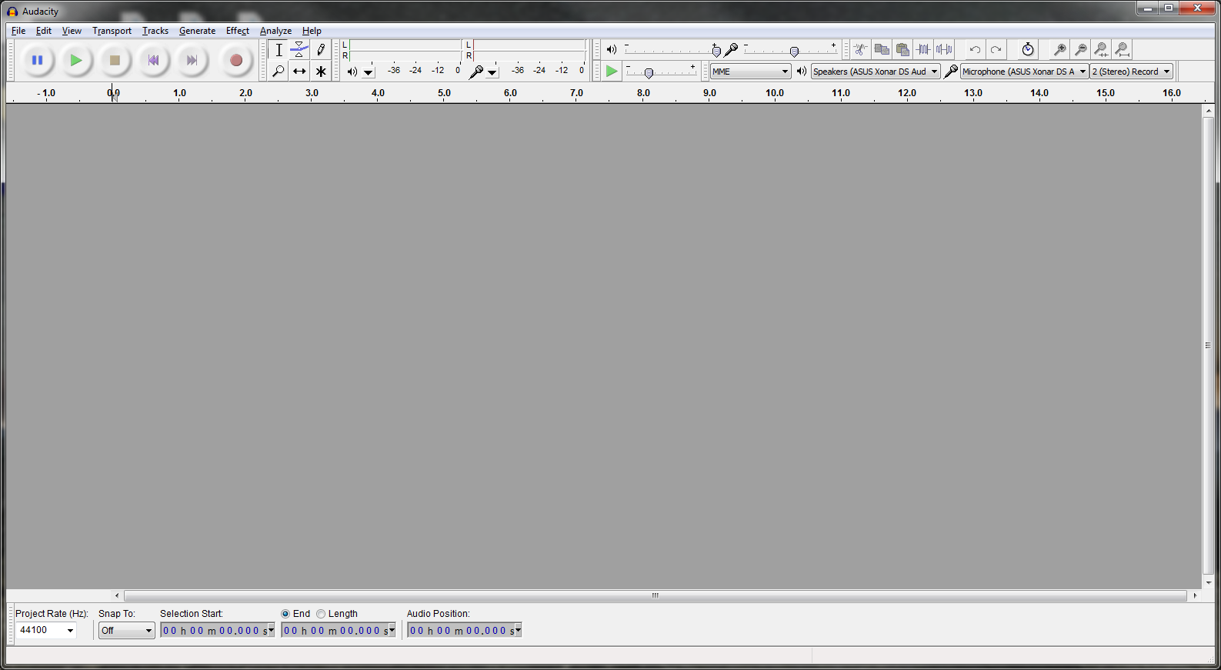
Task: Click the Play-at-speed green arrow
Action: pos(612,71)
